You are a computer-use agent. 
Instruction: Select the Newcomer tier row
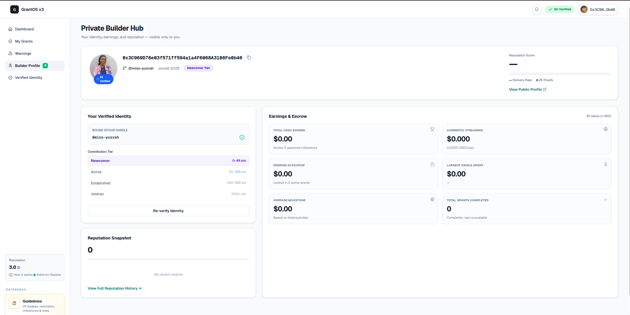coord(168,161)
